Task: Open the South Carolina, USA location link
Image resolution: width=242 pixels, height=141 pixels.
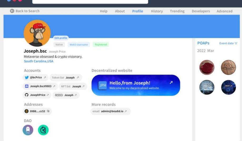Action: click(x=39, y=61)
